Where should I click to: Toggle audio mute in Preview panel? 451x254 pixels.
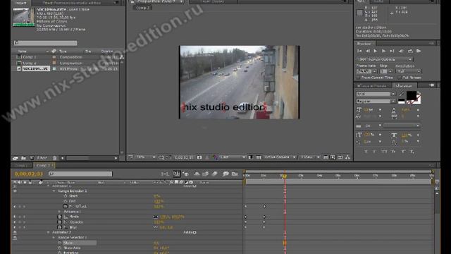click(x=401, y=51)
